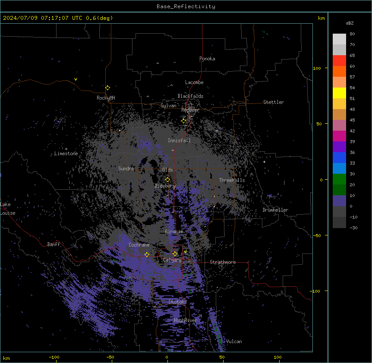Screen dimensions: 372x363
Task: Click the Ponoka city label
Action: point(207,59)
